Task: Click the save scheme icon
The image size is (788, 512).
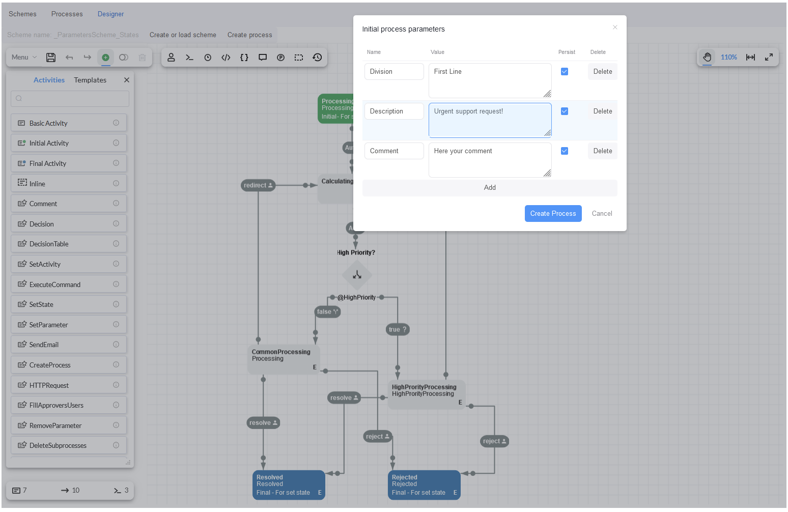Action: tap(51, 58)
